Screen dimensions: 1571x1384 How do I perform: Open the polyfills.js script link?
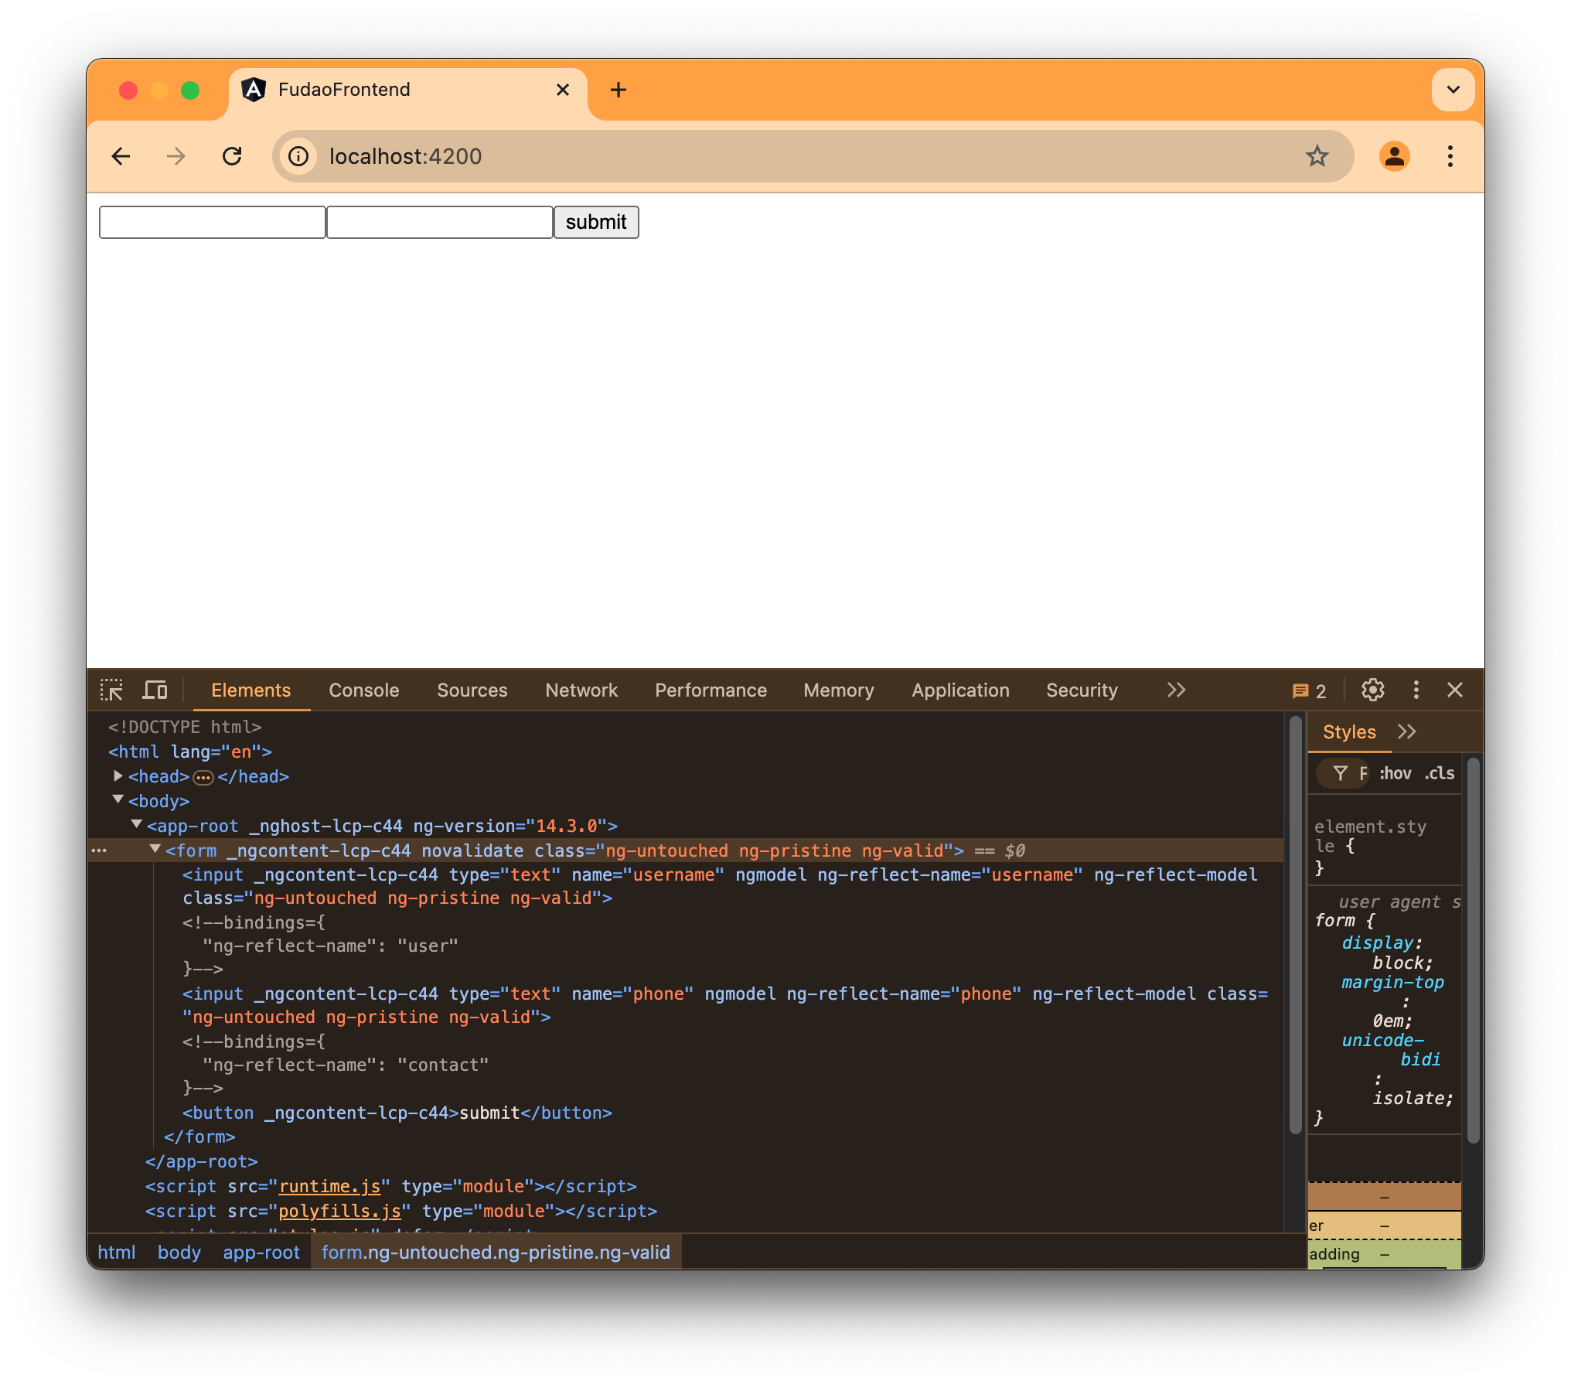338,1211
